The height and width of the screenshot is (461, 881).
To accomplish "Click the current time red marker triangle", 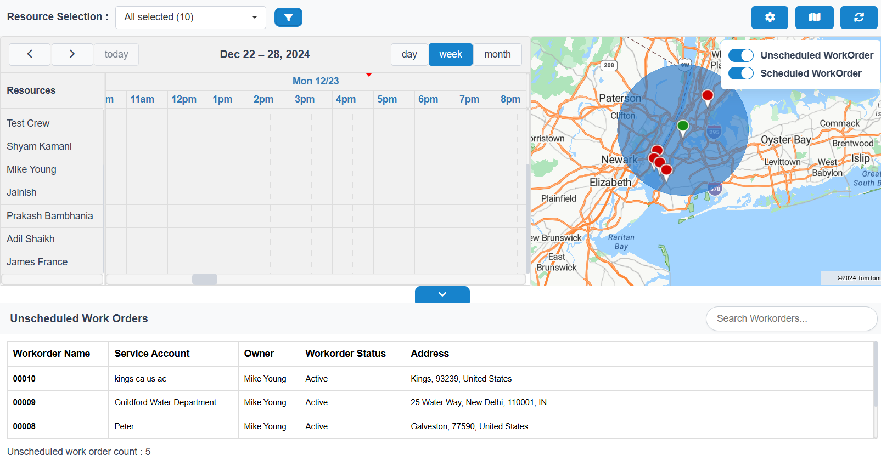I will [x=369, y=75].
